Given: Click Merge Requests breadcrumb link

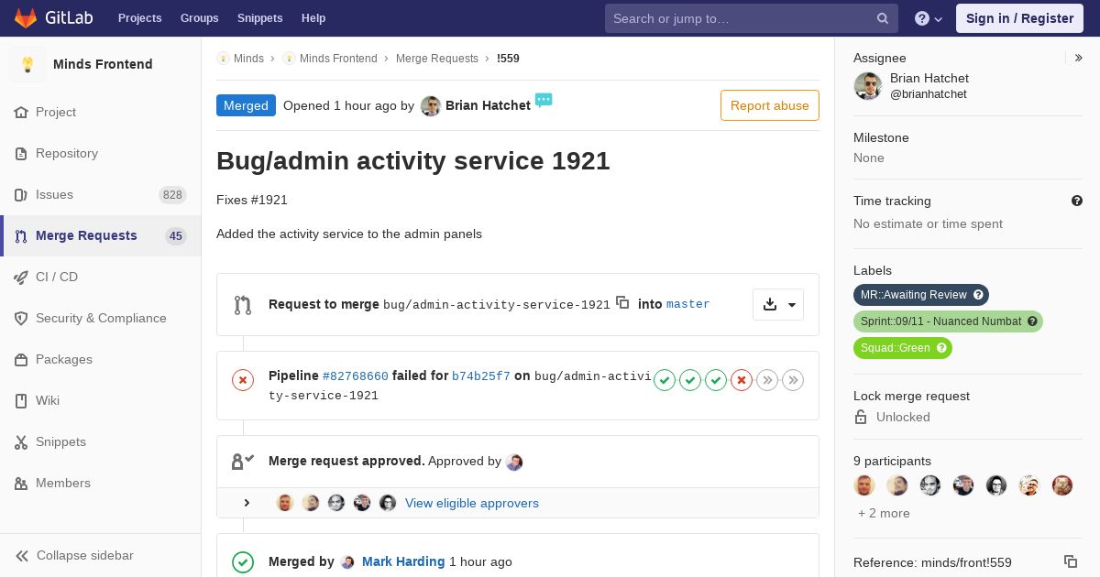Looking at the screenshot, I should [437, 59].
